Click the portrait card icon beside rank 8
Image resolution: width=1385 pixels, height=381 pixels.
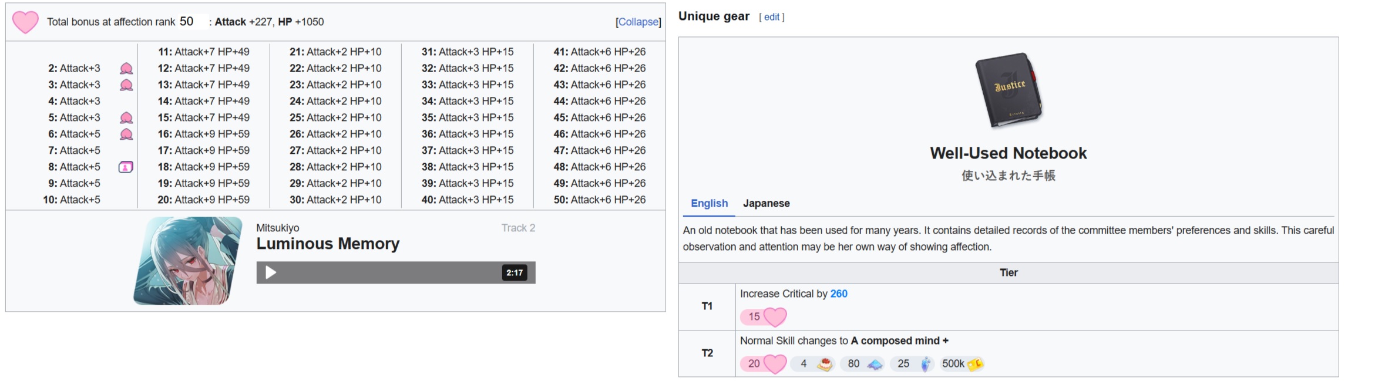[126, 167]
